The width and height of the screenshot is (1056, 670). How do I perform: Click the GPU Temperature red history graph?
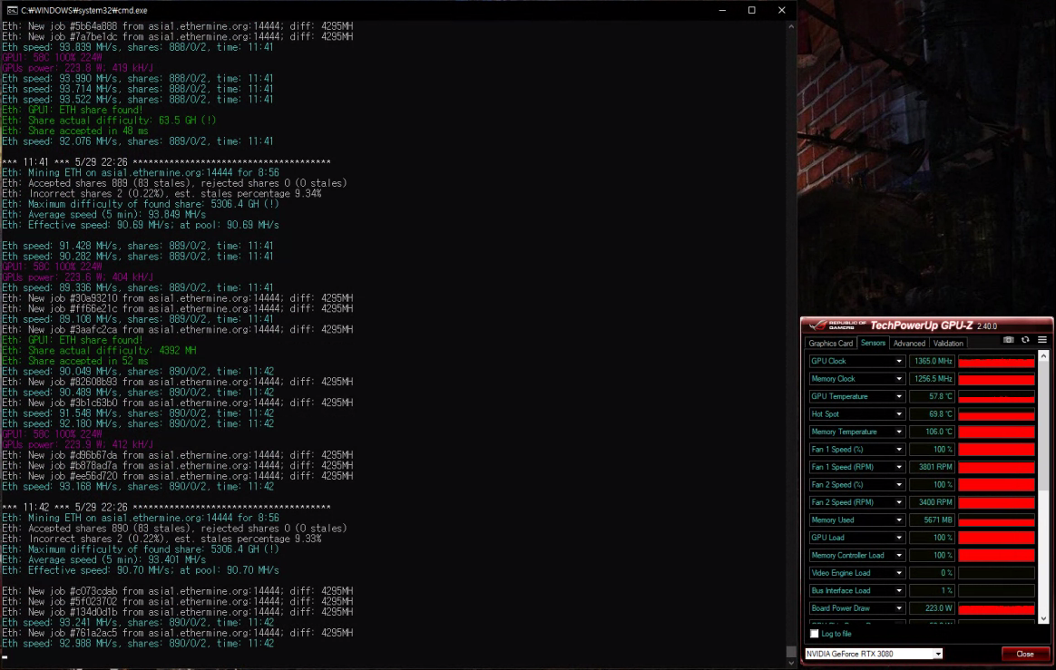point(996,397)
